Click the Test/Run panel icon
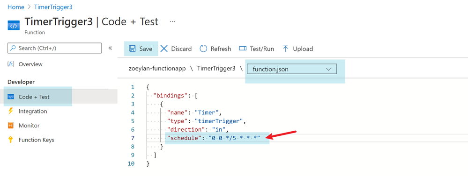468x176 pixels. (x=243, y=49)
